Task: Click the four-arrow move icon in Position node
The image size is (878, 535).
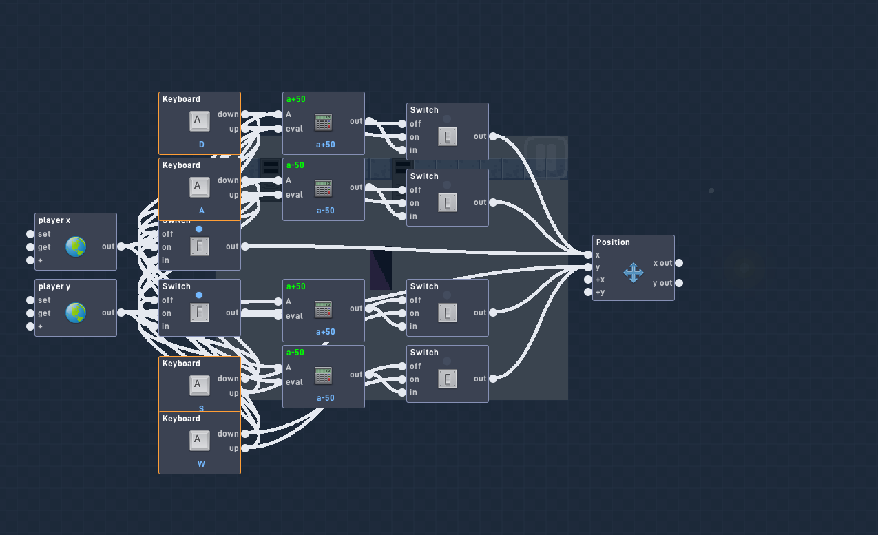Action: click(x=634, y=273)
